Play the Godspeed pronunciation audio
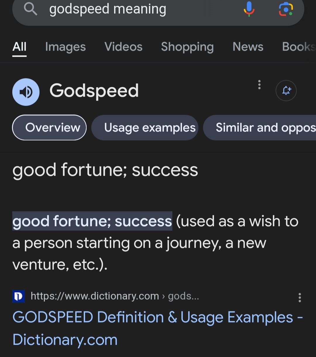 point(26,92)
